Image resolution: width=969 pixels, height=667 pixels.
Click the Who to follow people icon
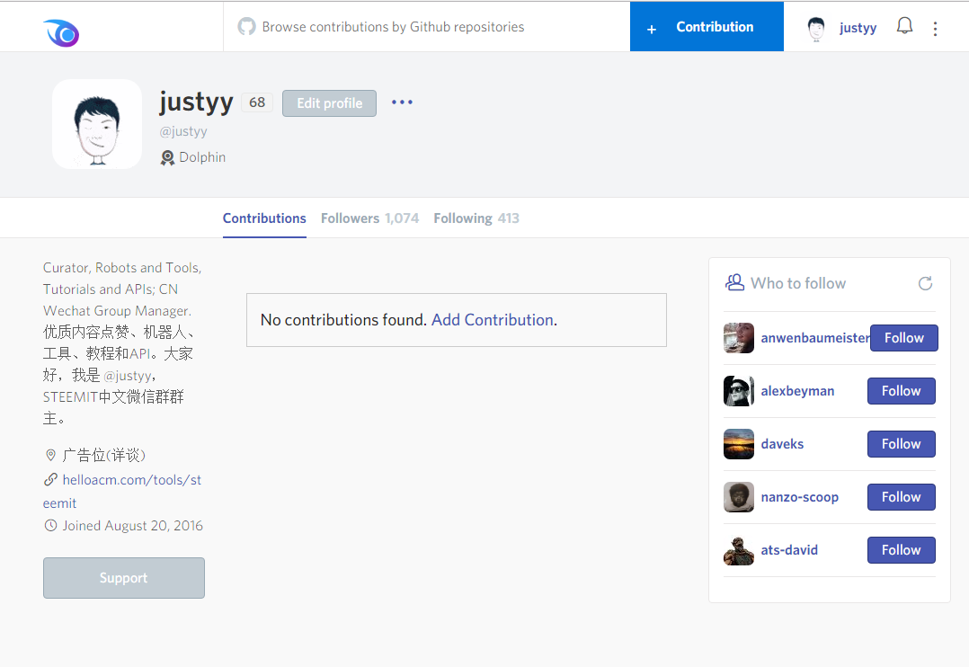pos(734,282)
